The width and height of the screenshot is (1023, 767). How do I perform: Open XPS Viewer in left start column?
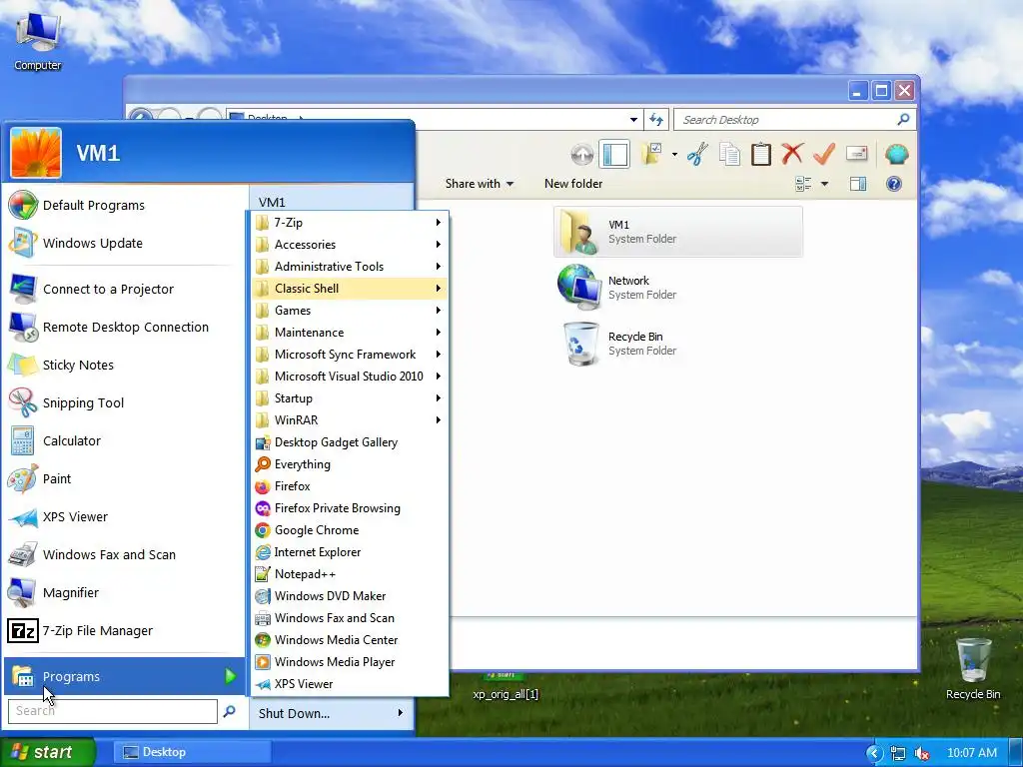point(124,516)
